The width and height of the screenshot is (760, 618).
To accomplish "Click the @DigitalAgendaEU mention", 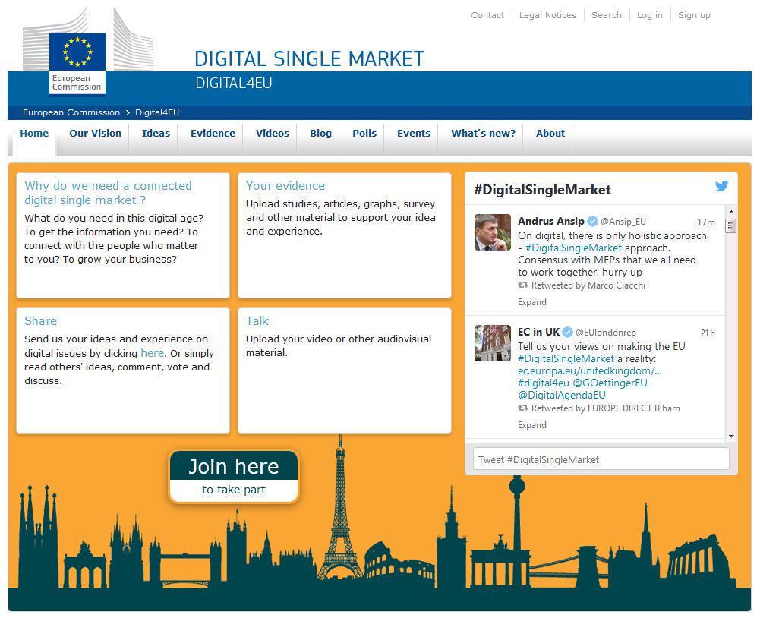I will (x=561, y=395).
